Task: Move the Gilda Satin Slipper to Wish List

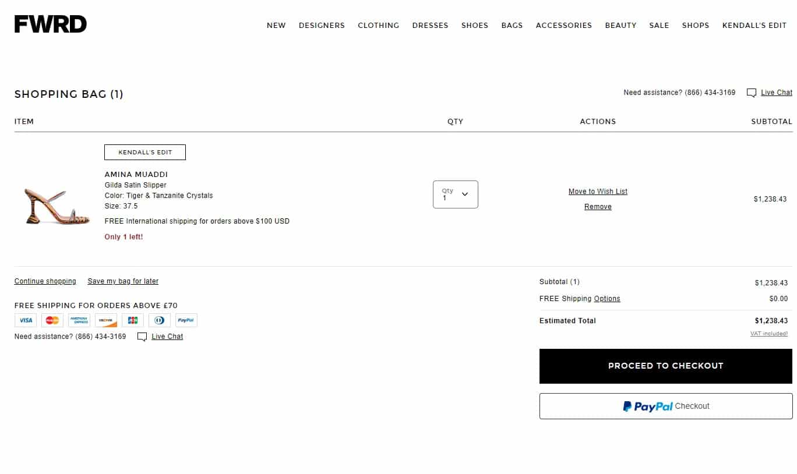Action: click(598, 191)
